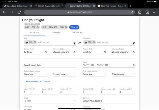
Task: Tap the microphone icon in address bar
Action: tap(132, 12)
